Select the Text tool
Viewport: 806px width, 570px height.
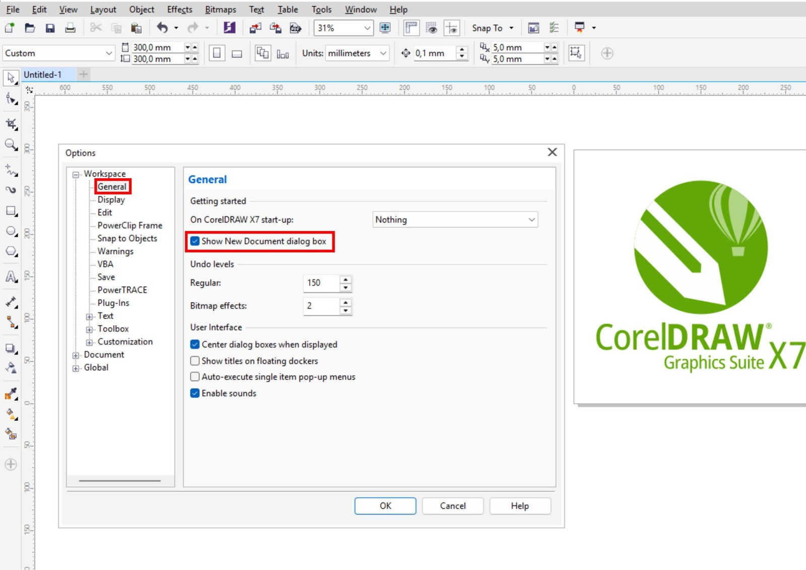(10, 276)
